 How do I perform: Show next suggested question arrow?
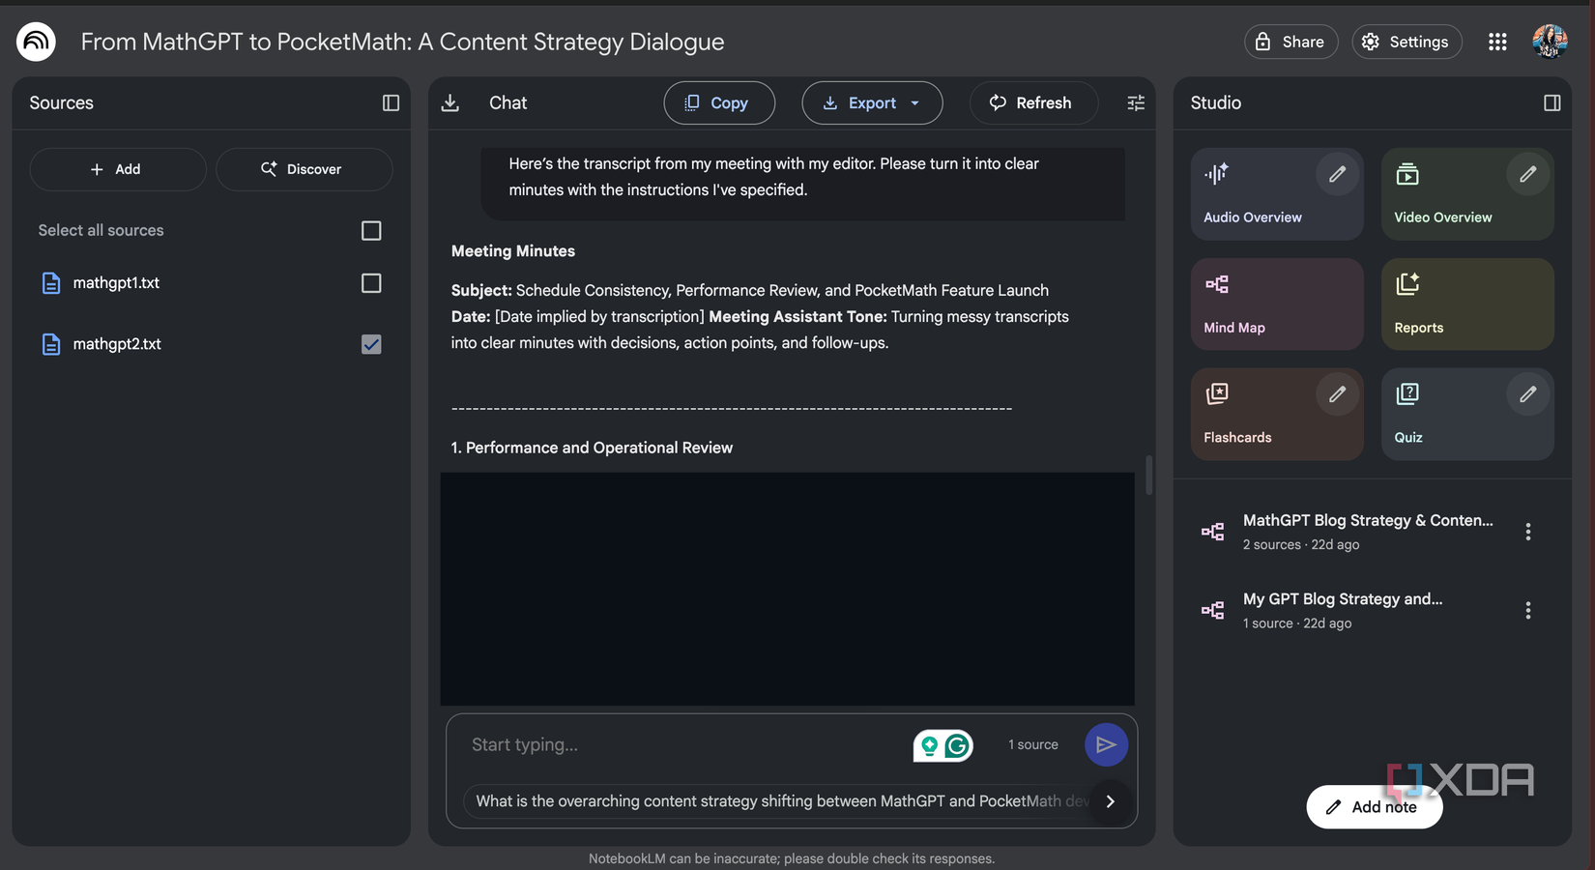click(x=1111, y=801)
